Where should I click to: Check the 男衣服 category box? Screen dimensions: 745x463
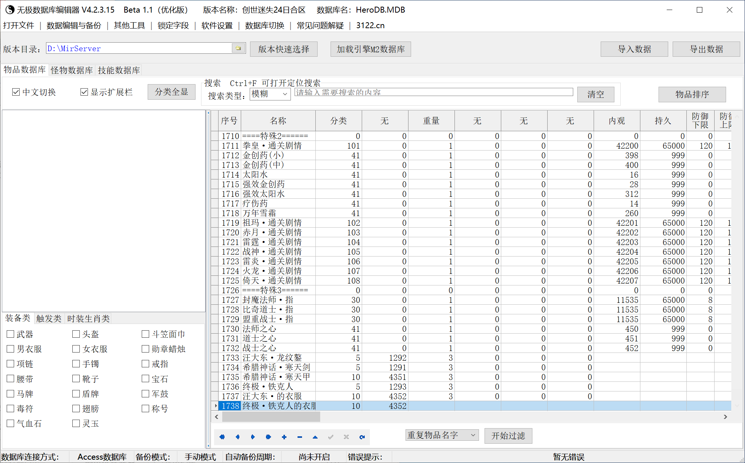tap(10, 349)
